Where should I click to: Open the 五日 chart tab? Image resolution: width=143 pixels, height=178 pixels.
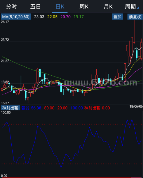pyautogui.click(x=36, y=6)
